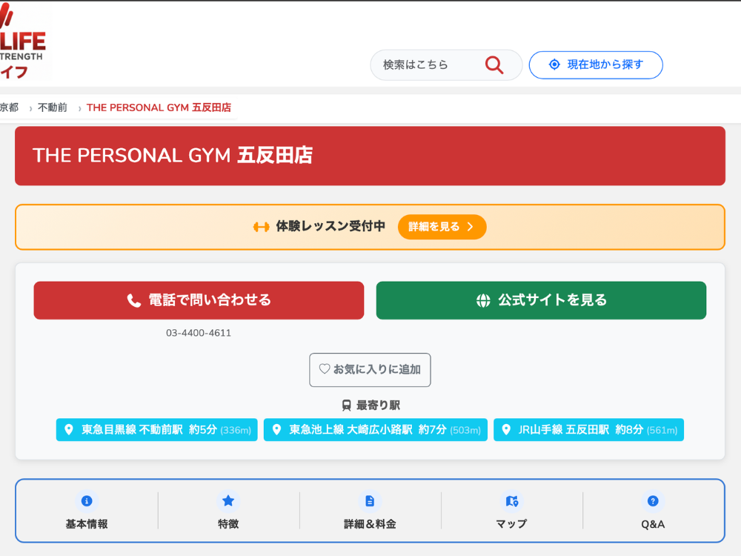Viewport: 741px width, 556px height.
Task: Click map pin on 不動前駅 tag
Action: click(69, 429)
